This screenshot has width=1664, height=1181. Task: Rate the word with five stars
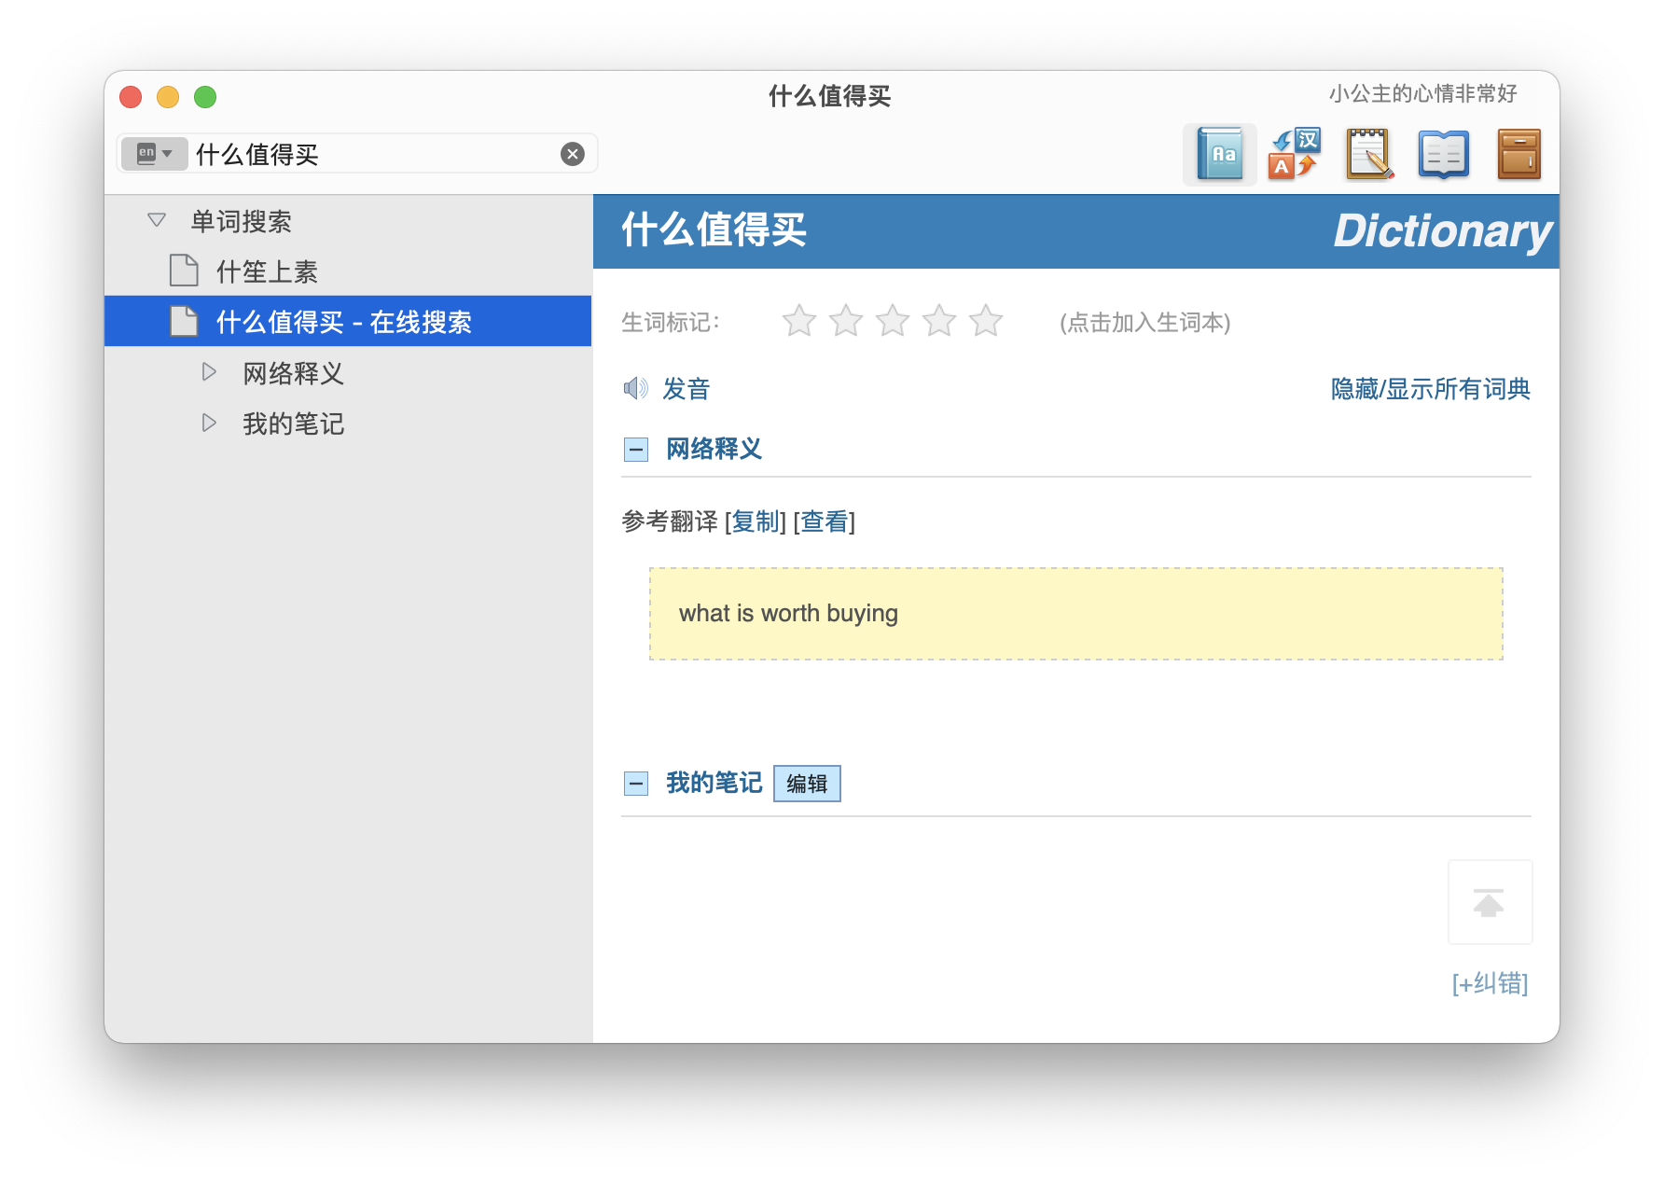(986, 321)
